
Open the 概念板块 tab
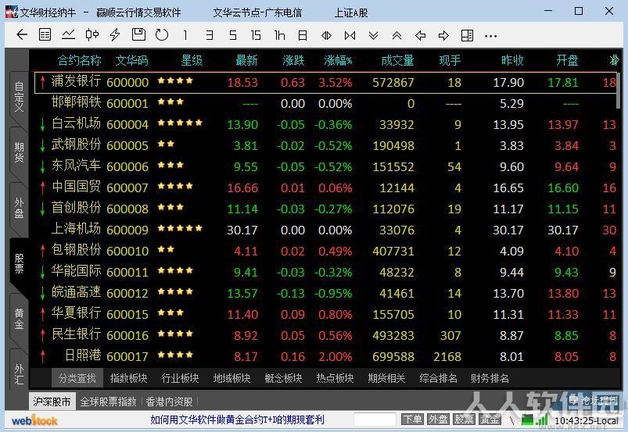[x=283, y=378]
